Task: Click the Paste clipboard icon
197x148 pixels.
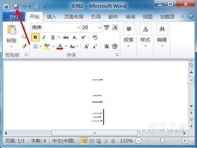Action: pyautogui.click(x=12, y=30)
